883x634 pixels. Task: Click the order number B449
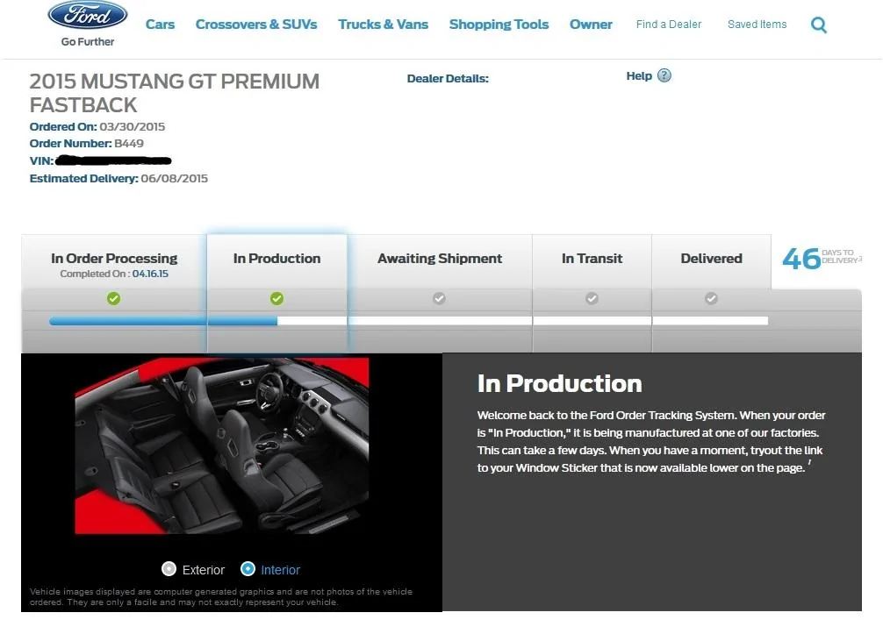point(129,144)
